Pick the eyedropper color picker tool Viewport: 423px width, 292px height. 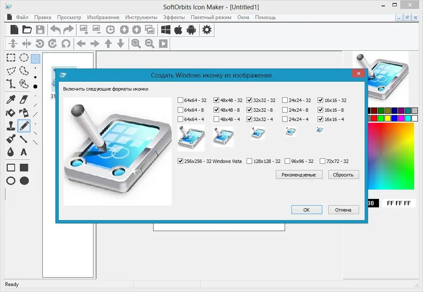[11, 99]
